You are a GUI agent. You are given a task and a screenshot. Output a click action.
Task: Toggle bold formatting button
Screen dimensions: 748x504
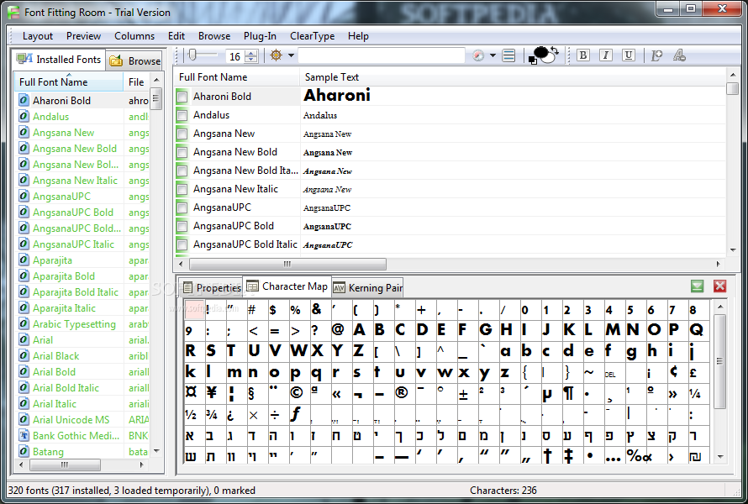pyautogui.click(x=582, y=55)
